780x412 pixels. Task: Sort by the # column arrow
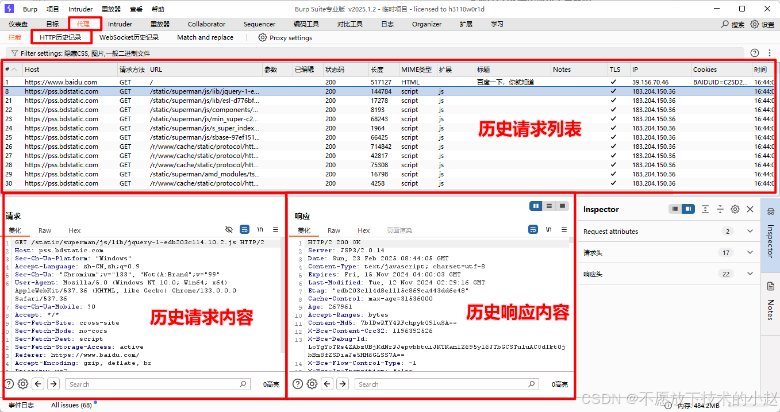(x=14, y=70)
